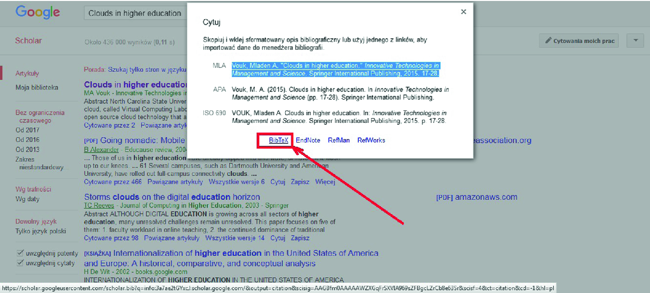
Task: Sort results Wg trafności
Action: [x=33, y=189]
